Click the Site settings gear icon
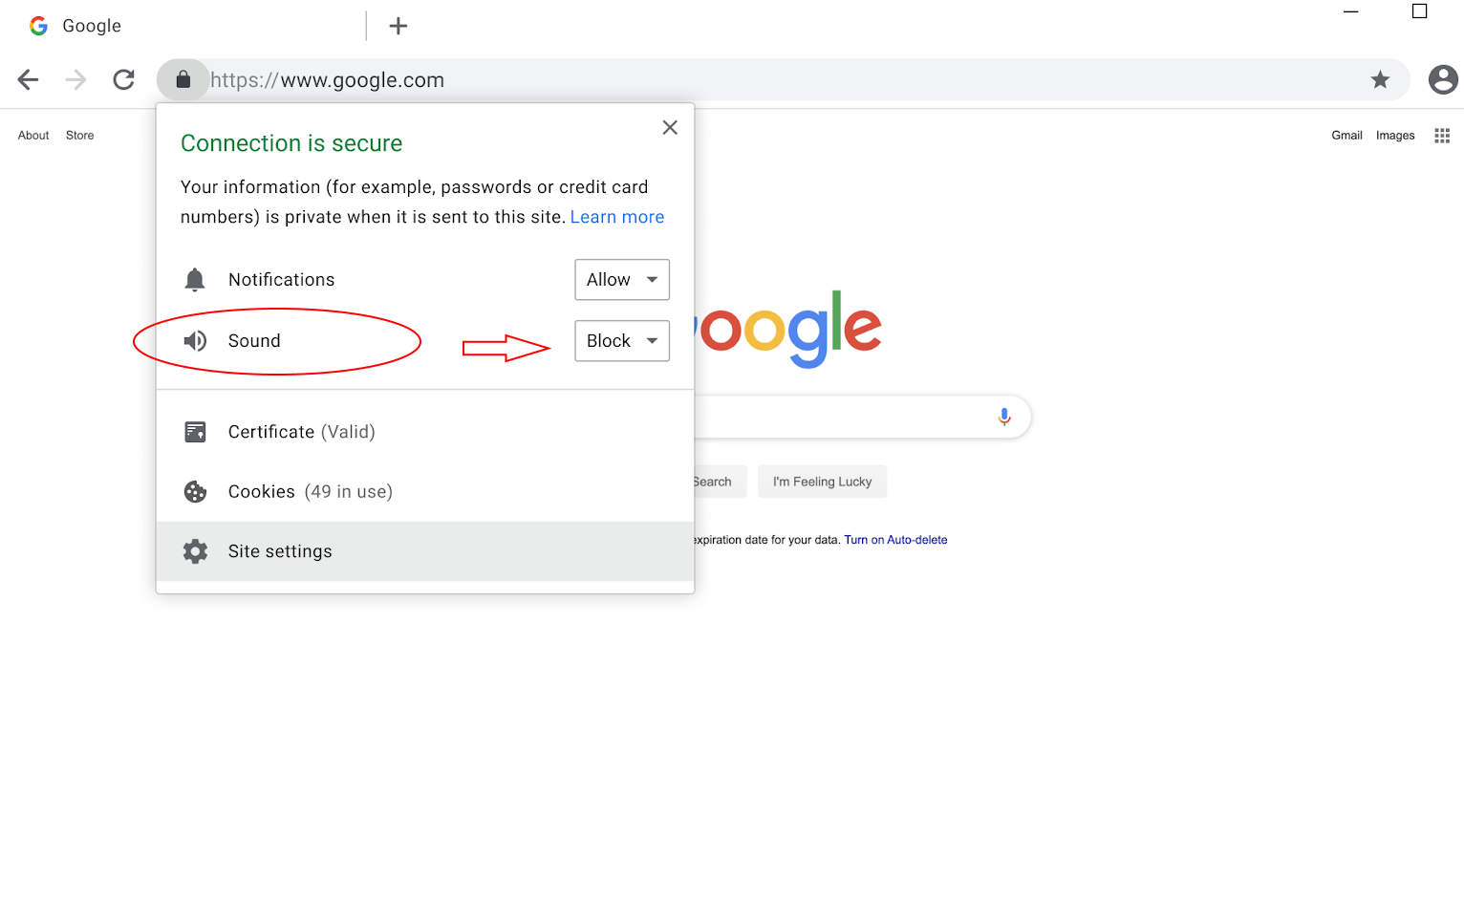Image resolution: width=1464 pixels, height=902 pixels. click(x=195, y=551)
